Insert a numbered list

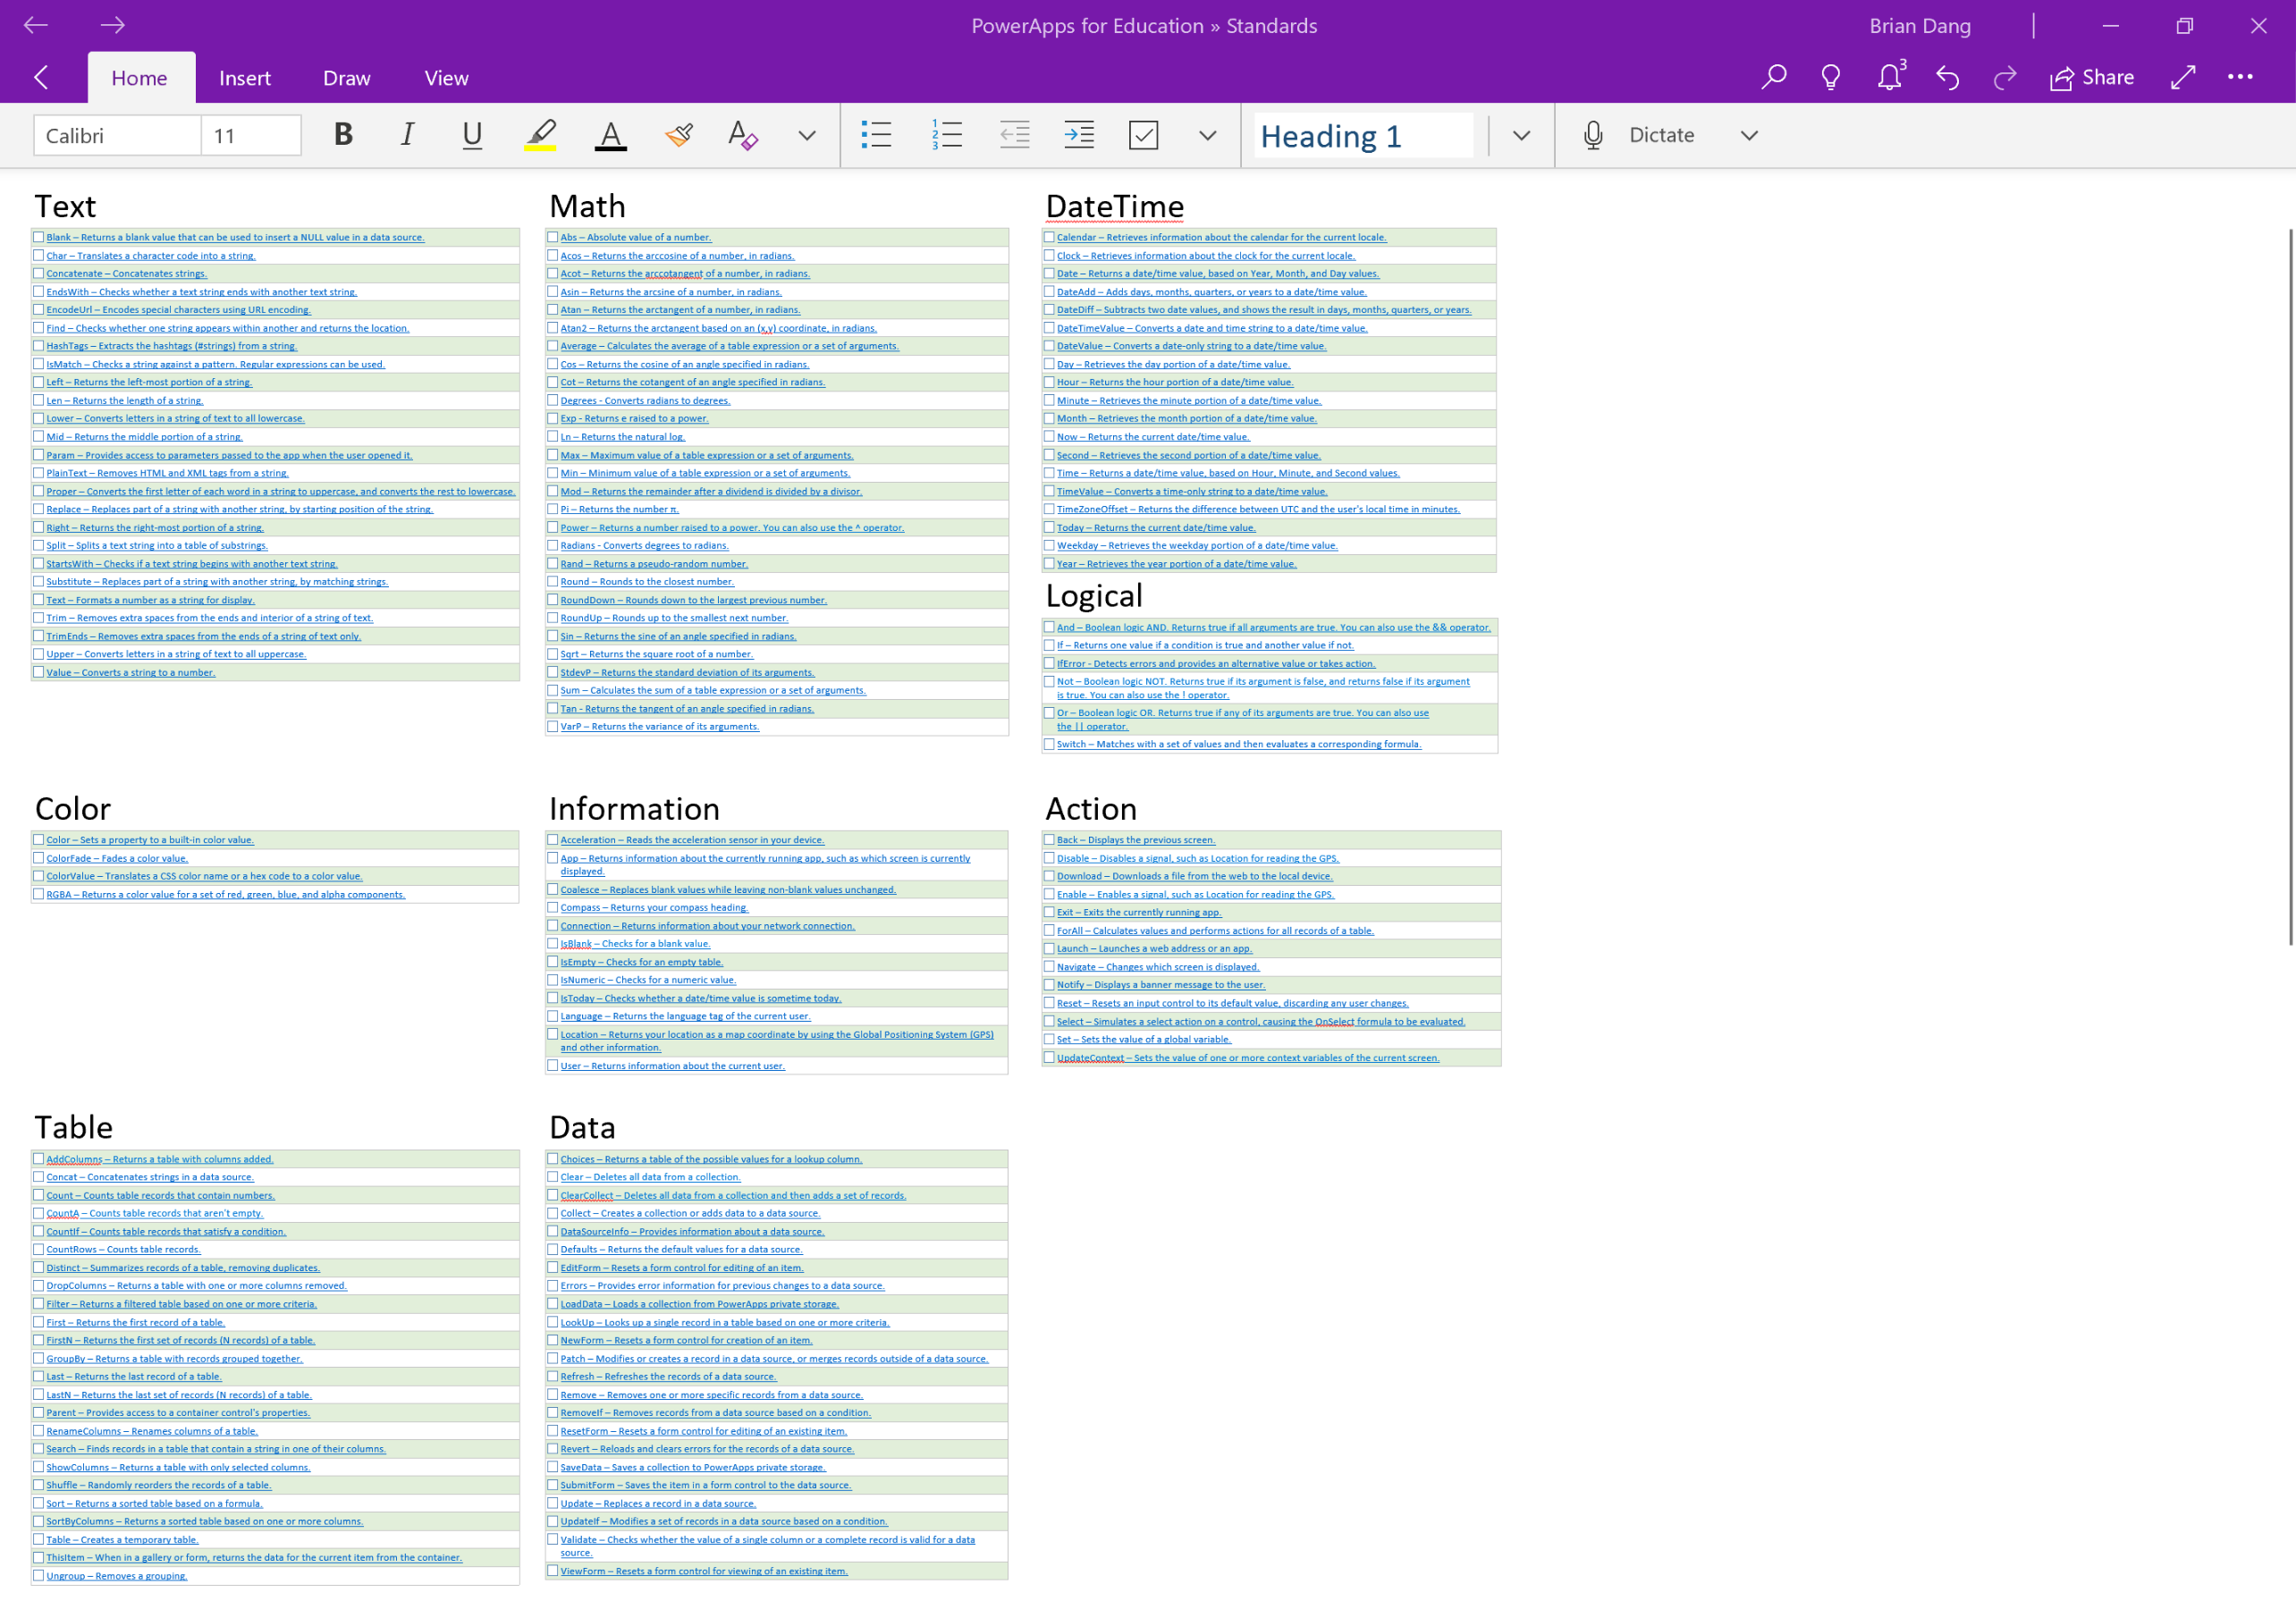click(946, 135)
